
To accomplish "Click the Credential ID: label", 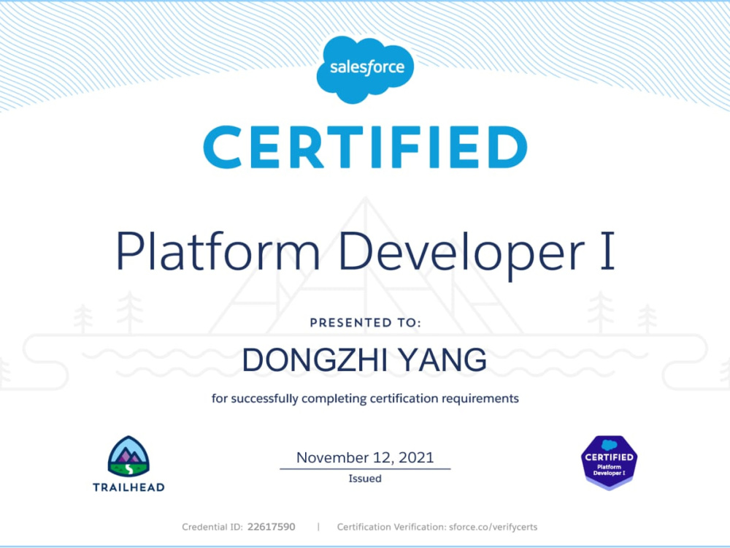I will [x=212, y=527].
